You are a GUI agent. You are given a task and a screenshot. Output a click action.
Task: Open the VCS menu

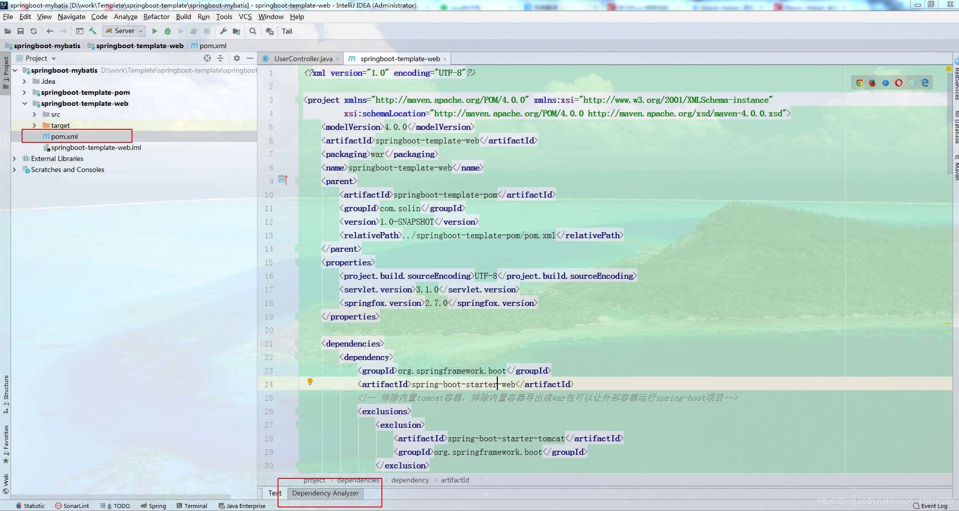245,17
